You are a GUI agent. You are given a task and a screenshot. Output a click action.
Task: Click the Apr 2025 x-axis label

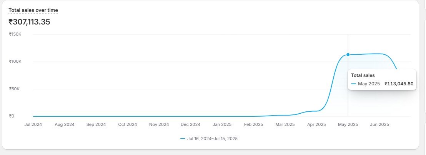[x=316, y=125]
